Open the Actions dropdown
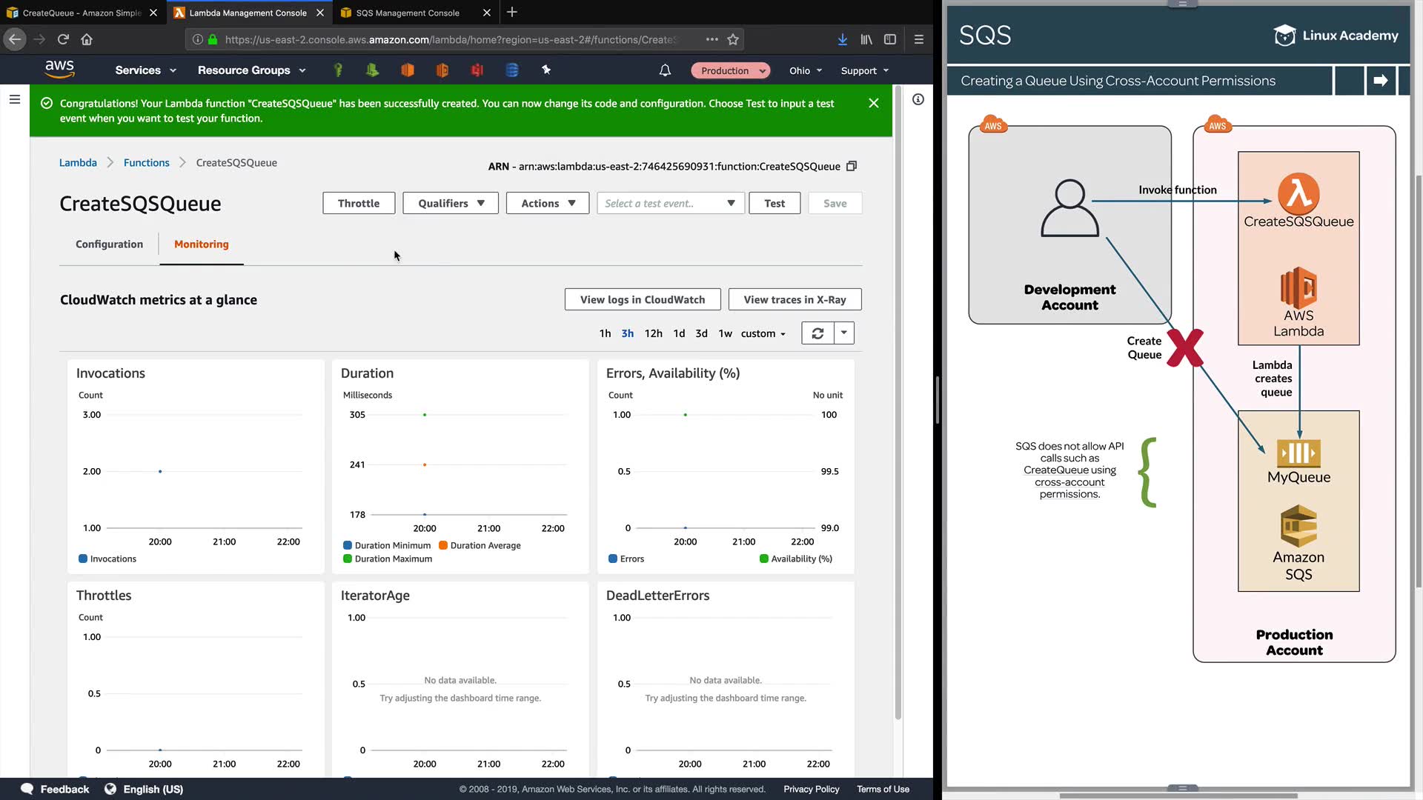The image size is (1423, 800). pyautogui.click(x=548, y=203)
